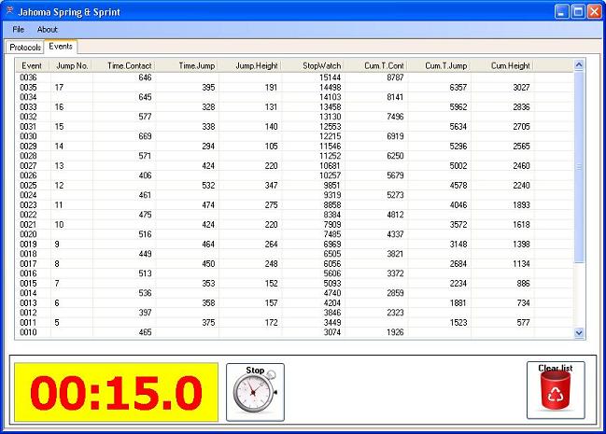The height and width of the screenshot is (434, 606).
Task: Click Cum.Height value 3027
Action: click(521, 88)
